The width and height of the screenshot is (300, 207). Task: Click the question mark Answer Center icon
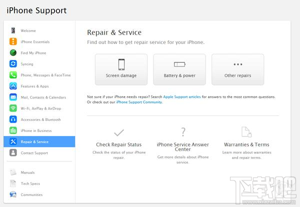(x=183, y=132)
